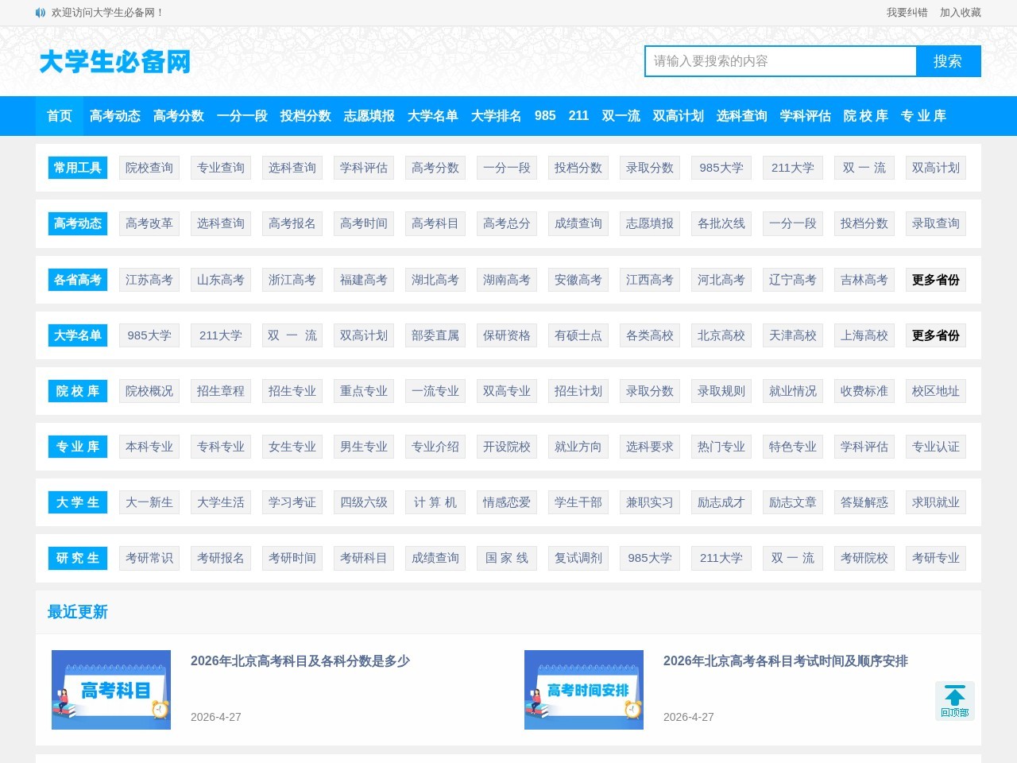Open 情感恋爱 link

pyautogui.click(x=507, y=502)
